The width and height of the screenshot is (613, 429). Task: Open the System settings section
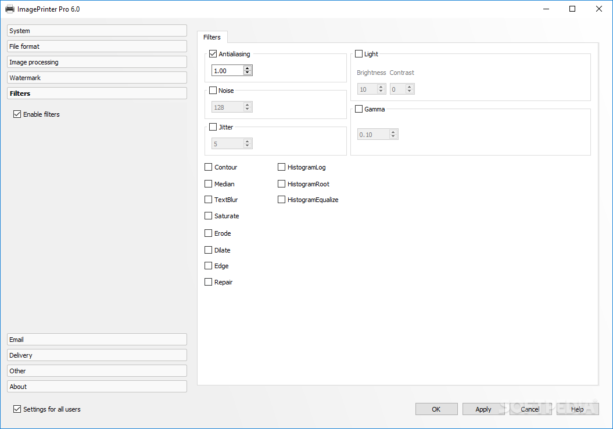97,30
